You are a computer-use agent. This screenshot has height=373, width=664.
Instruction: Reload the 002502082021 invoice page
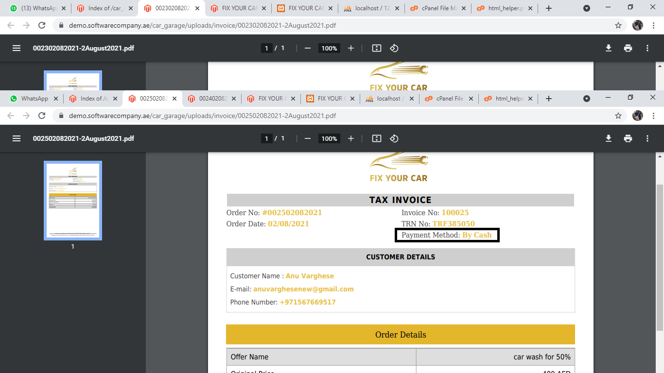[x=42, y=116]
